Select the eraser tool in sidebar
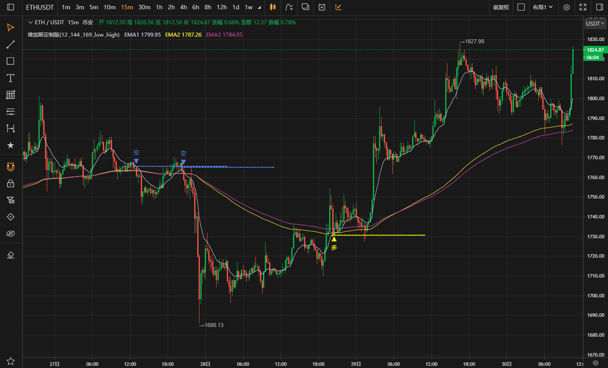Viewport: 608px width, 368px height. pyautogui.click(x=11, y=255)
